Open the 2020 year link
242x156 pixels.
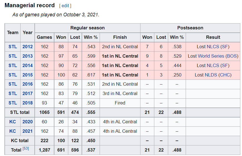(27, 122)
